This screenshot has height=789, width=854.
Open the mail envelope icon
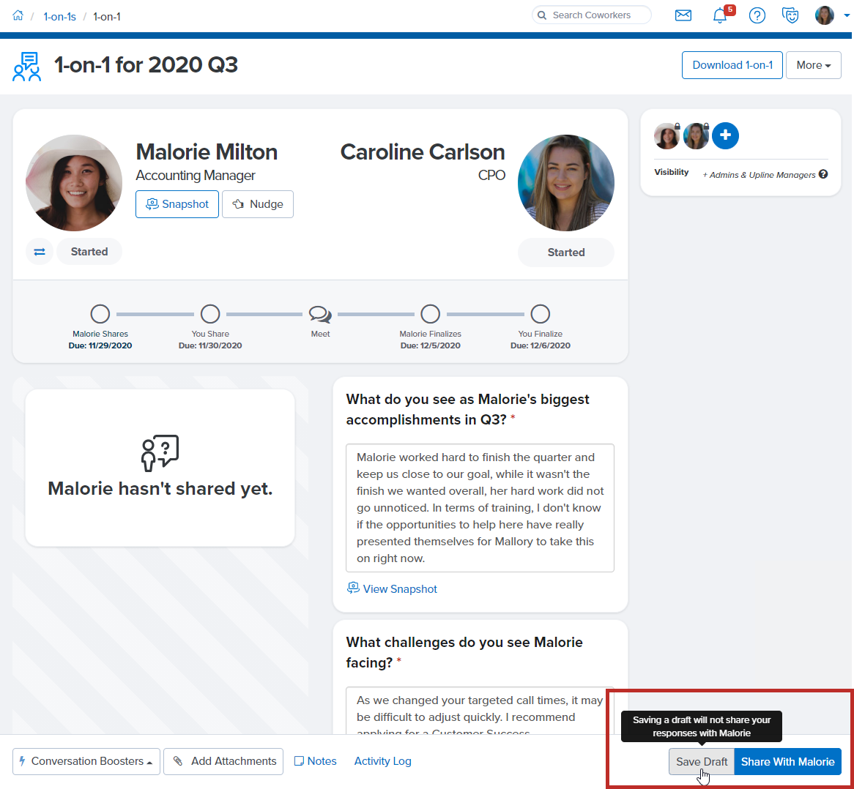tap(683, 15)
